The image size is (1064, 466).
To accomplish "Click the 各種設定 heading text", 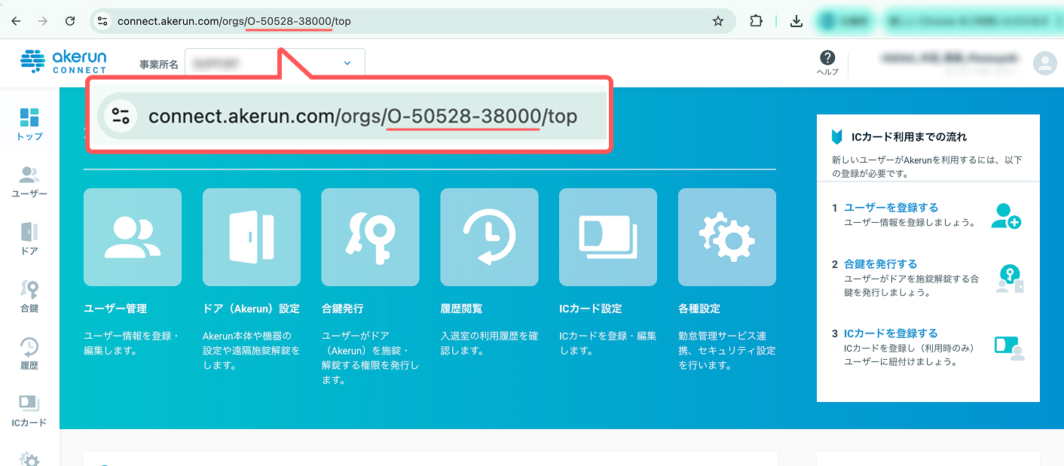I will coord(699,309).
